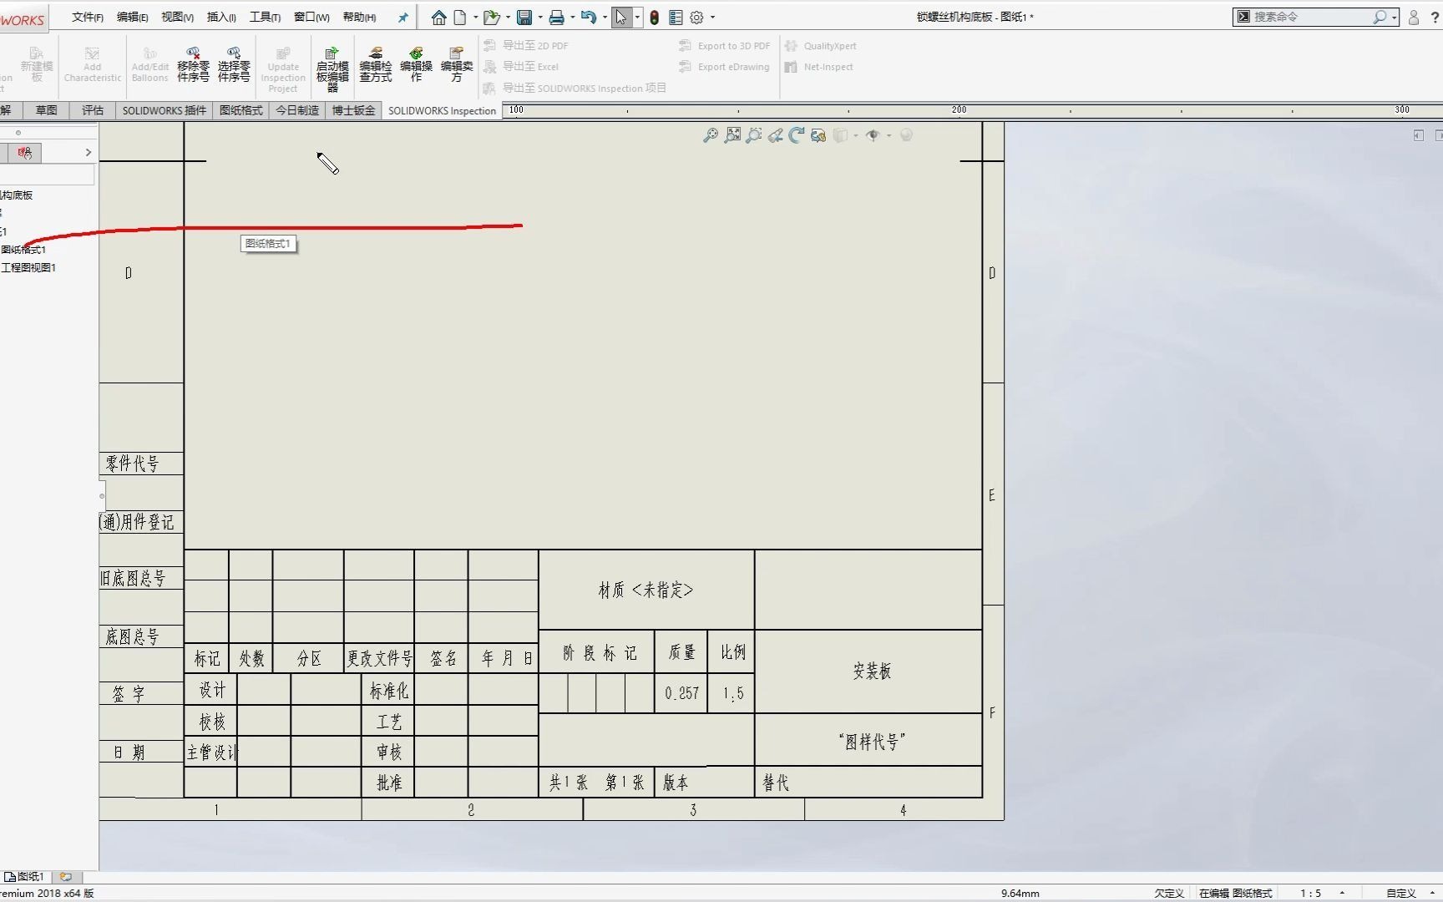Activate the Rotate View tool
Image resolution: width=1443 pixels, height=902 pixels.
[x=795, y=135]
